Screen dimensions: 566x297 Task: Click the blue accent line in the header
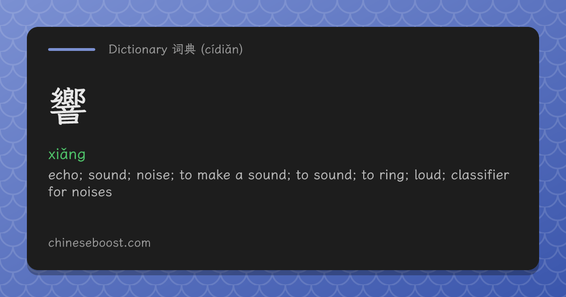[x=72, y=49]
